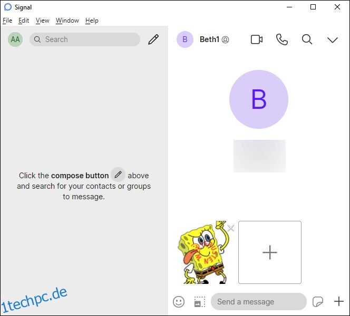Search within the Beth1 conversation

coord(307,39)
